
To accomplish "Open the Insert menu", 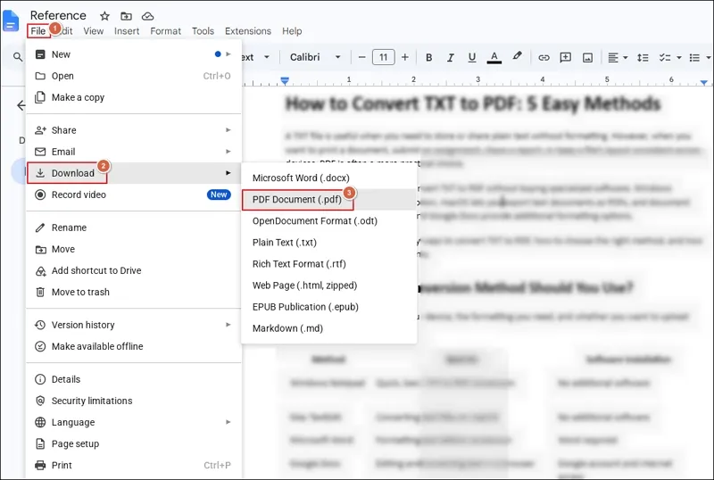I will 127,31.
